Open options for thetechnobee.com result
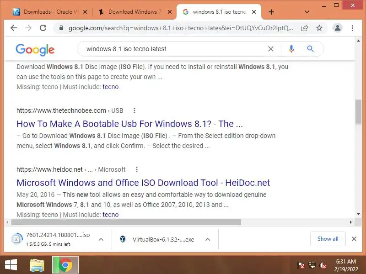 135,111
